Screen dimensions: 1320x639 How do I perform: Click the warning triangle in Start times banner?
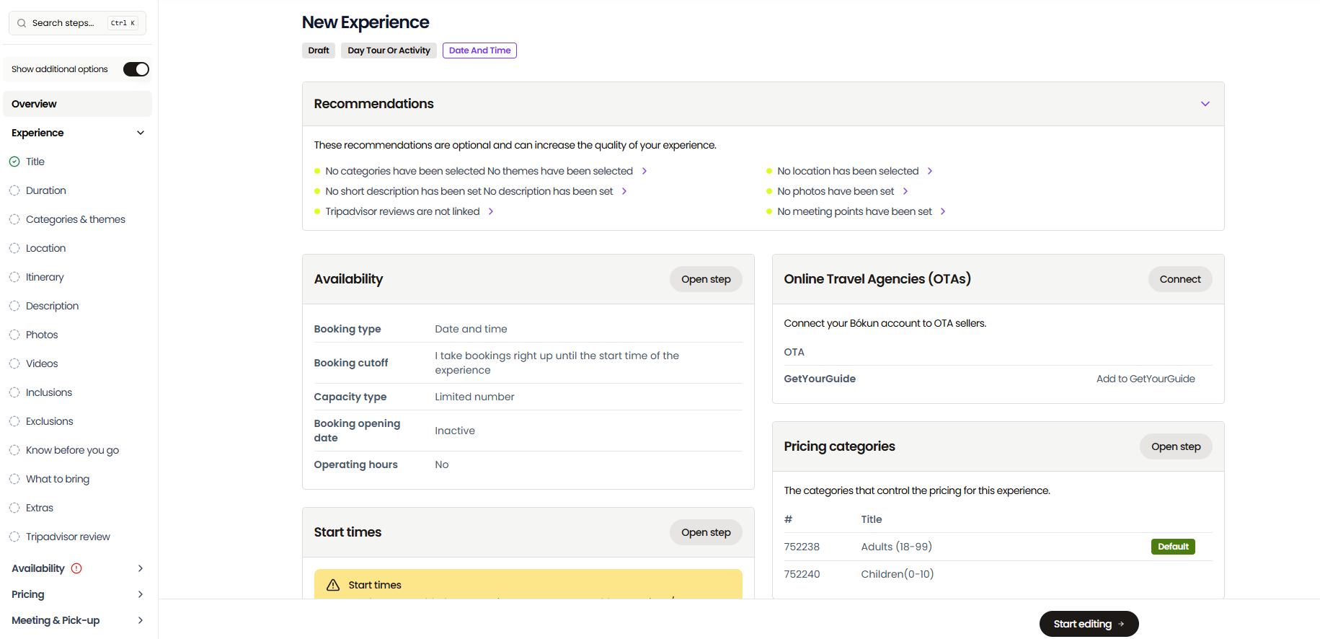pos(333,585)
